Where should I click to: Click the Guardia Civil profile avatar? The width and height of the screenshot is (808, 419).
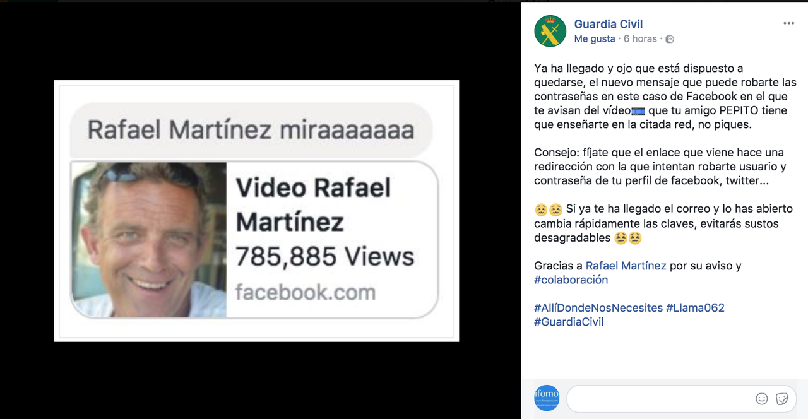pos(550,31)
